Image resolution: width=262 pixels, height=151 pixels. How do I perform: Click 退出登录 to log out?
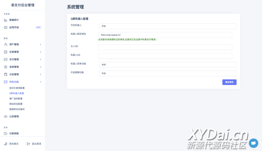coord(34,144)
